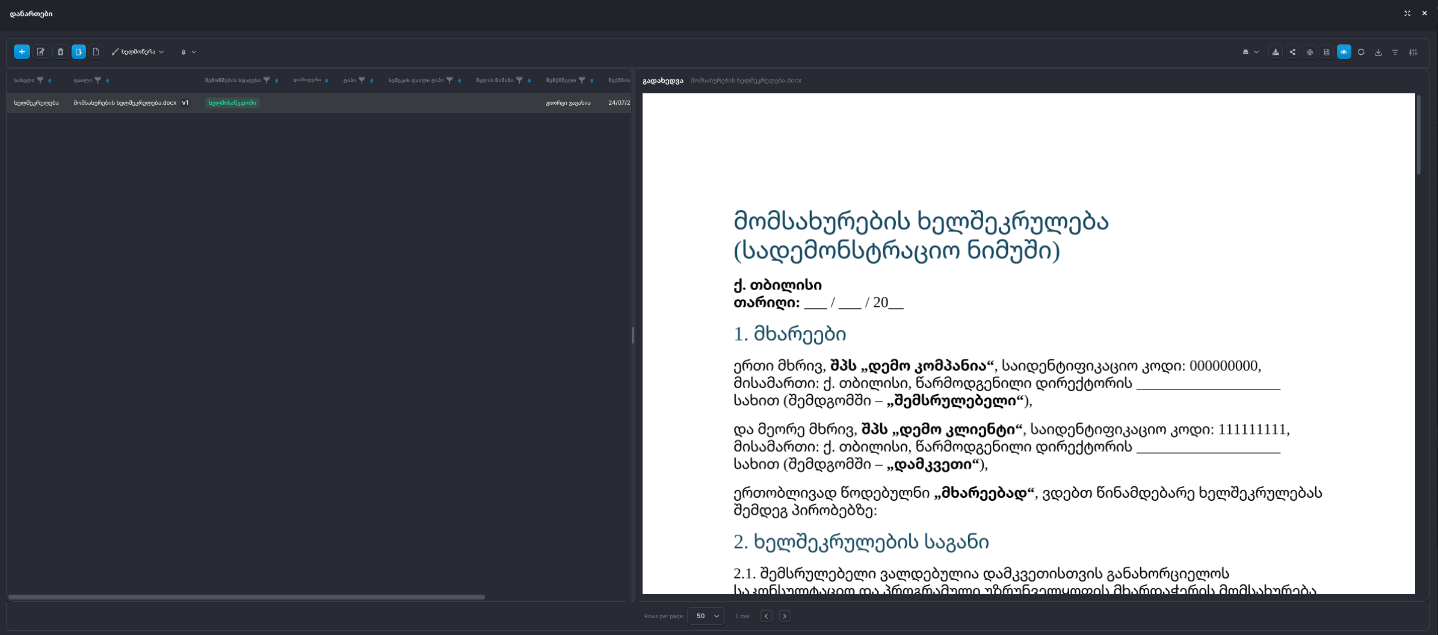Click the refresh circular arrows icon
Image resolution: width=1438 pixels, height=635 pixels.
click(x=1361, y=52)
